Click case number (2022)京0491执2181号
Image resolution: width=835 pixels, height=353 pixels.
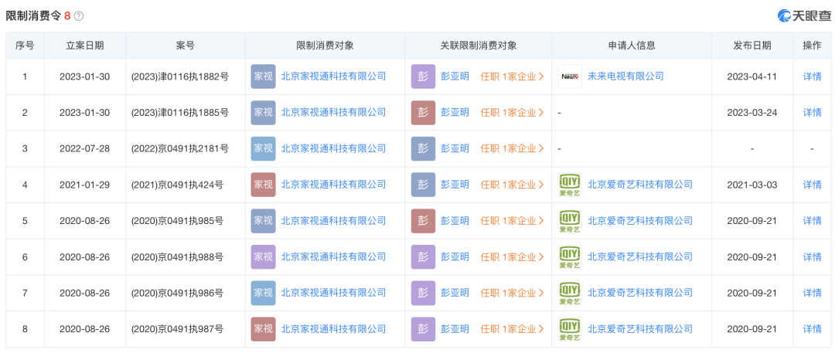point(180,148)
